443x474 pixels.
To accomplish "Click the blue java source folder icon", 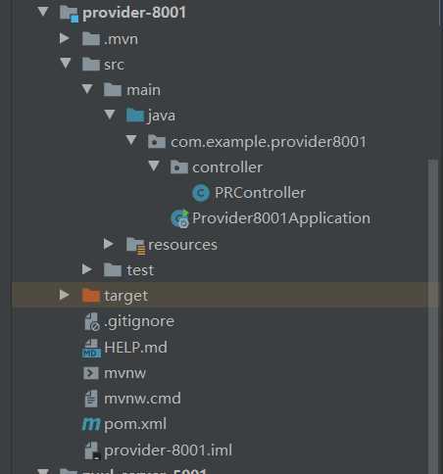I will tap(135, 115).
